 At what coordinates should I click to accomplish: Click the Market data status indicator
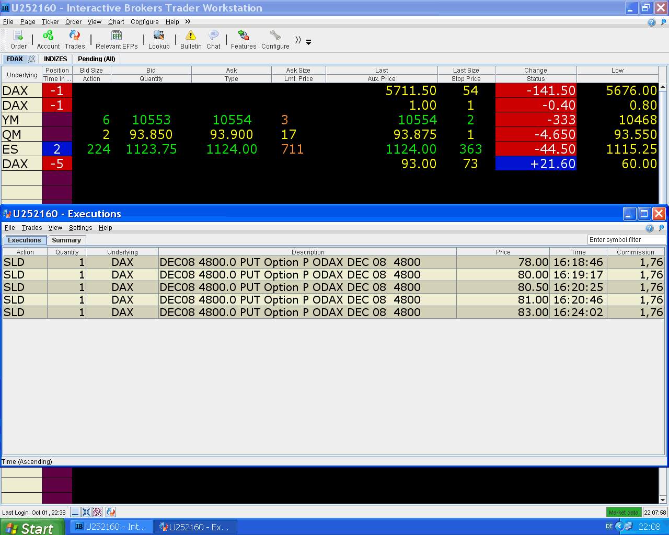tap(624, 513)
